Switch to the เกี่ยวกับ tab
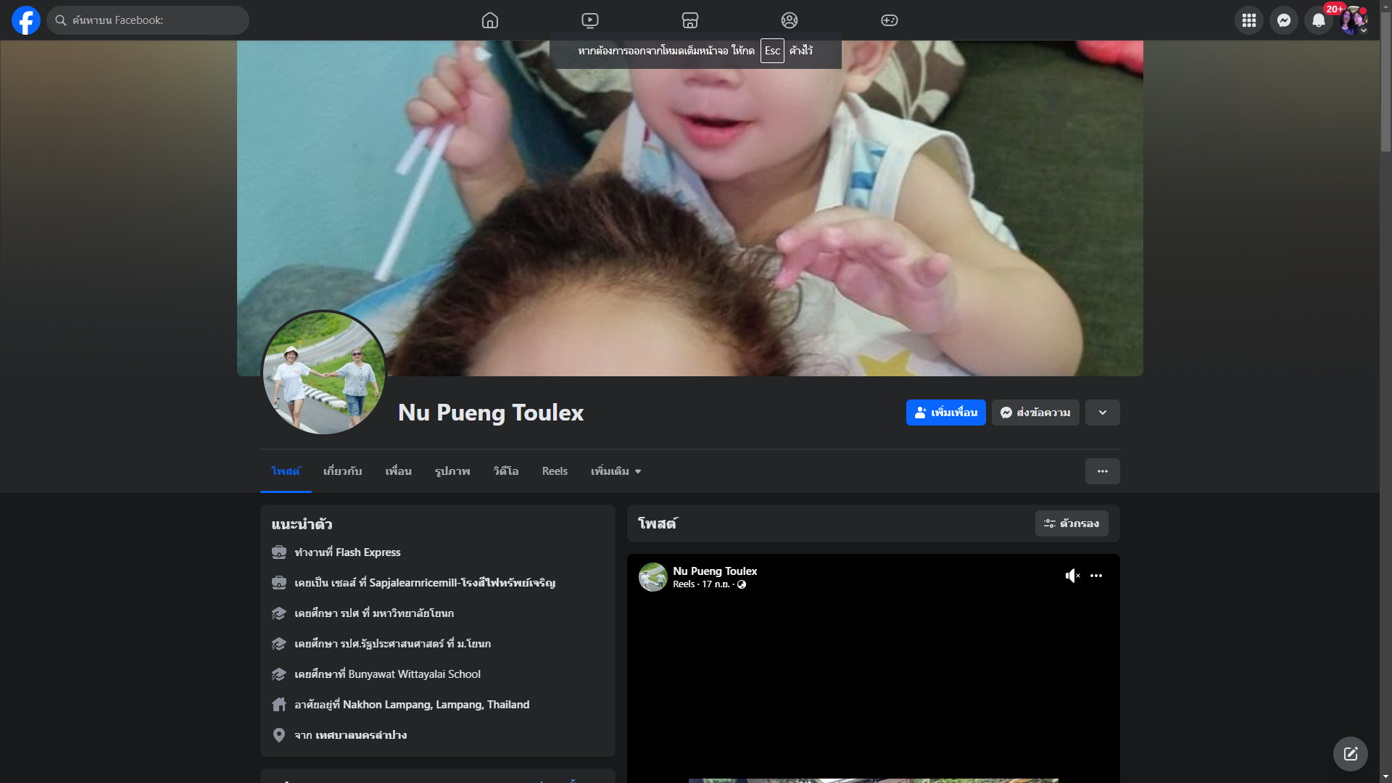This screenshot has height=783, width=1392. (342, 471)
